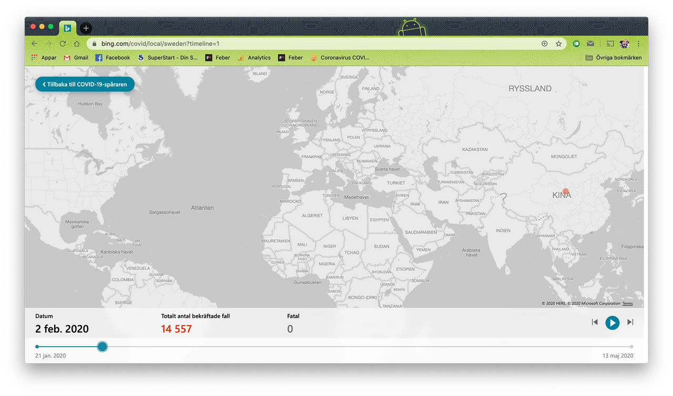Go back to the COVID-19 tracker

pos(85,84)
